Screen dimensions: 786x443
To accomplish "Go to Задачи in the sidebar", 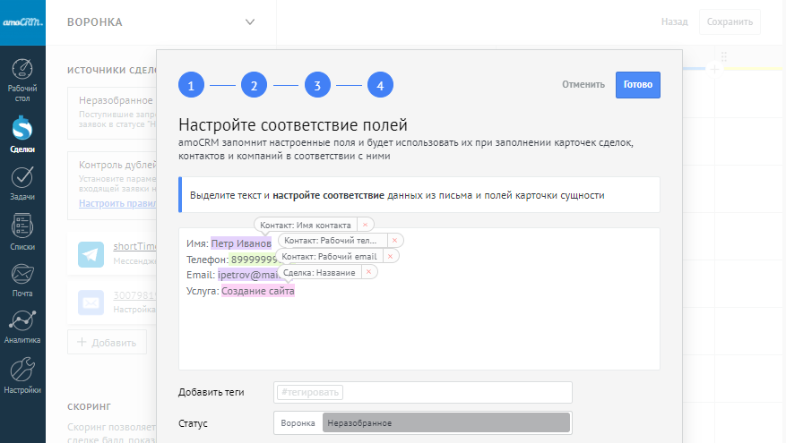I will pos(22,183).
